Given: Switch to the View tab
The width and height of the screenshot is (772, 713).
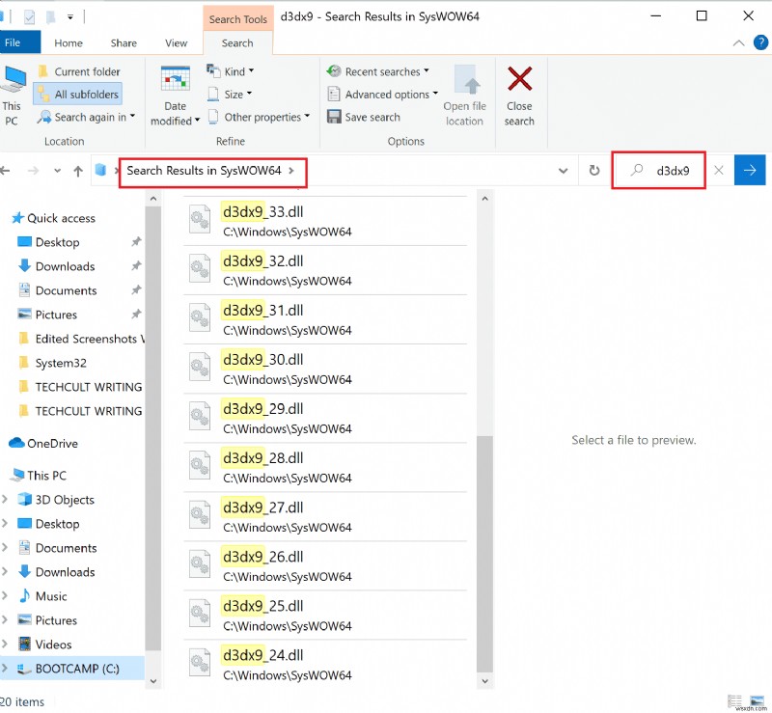Looking at the screenshot, I should click(x=176, y=42).
